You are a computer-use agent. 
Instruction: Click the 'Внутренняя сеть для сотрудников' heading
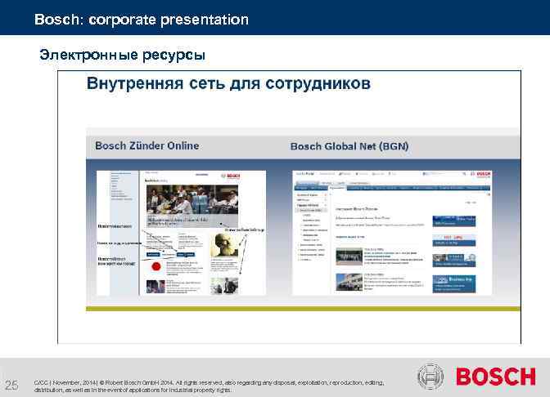tap(228, 83)
